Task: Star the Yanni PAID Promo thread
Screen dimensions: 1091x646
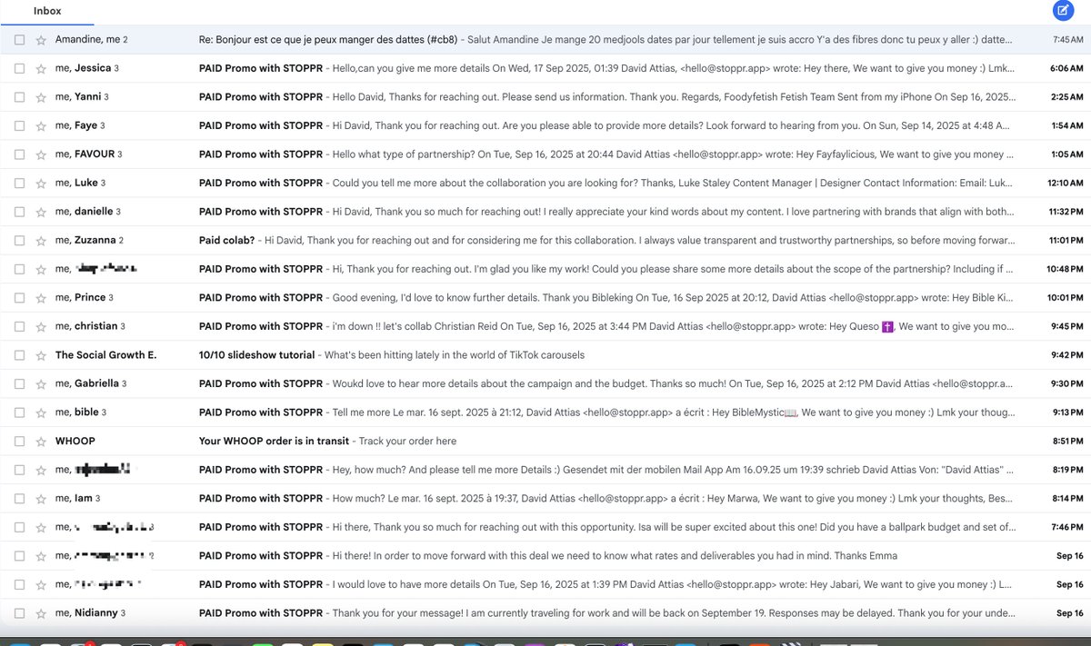Action: pos(41,97)
